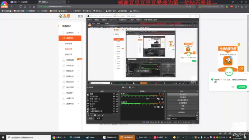Screen dimensions: 249x140
Task: Toggle visibility of 小葫芦弹幕显示源 source
Action: tap(114, 111)
